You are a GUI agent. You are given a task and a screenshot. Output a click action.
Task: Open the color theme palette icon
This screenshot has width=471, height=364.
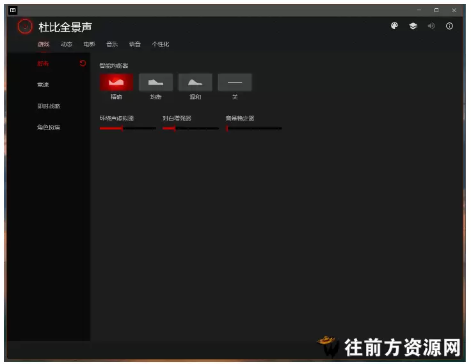pyautogui.click(x=394, y=26)
